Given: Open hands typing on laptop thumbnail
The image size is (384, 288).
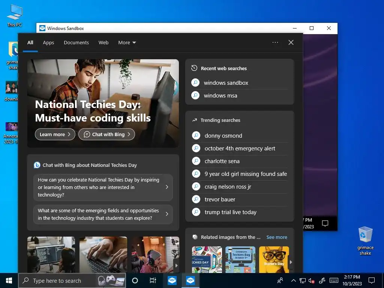Looking at the screenshot, I should (103, 255).
